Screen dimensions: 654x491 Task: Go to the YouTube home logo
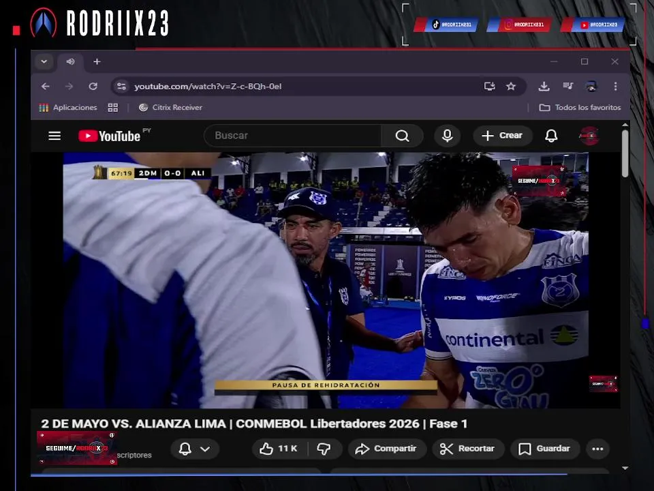110,136
